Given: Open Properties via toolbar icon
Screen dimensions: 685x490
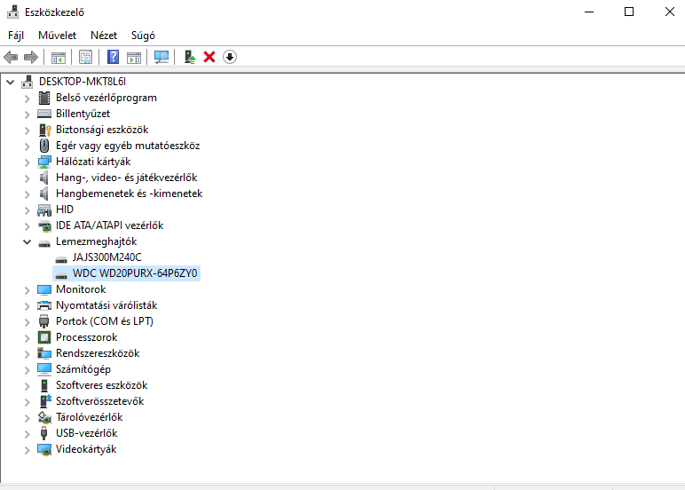Looking at the screenshot, I should coord(85,58).
